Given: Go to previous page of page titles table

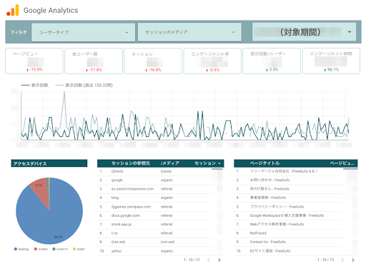Looking at the screenshot, I should [x=342, y=260].
